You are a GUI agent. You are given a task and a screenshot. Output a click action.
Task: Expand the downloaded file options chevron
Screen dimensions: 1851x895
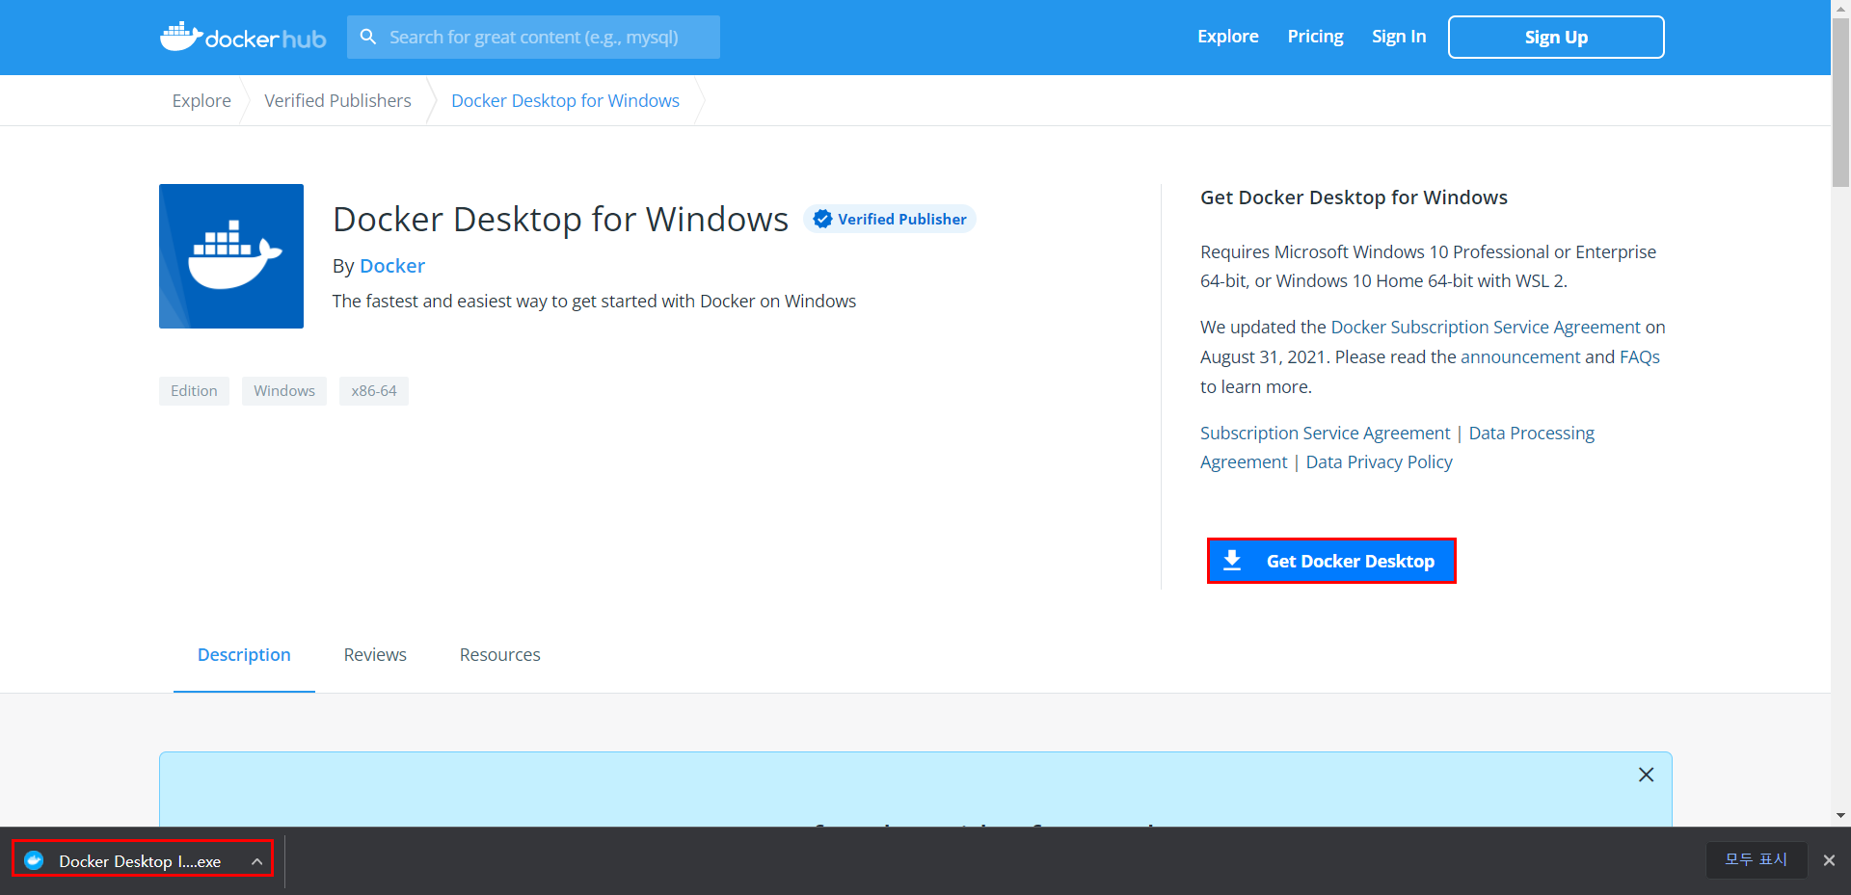pyautogui.click(x=256, y=861)
